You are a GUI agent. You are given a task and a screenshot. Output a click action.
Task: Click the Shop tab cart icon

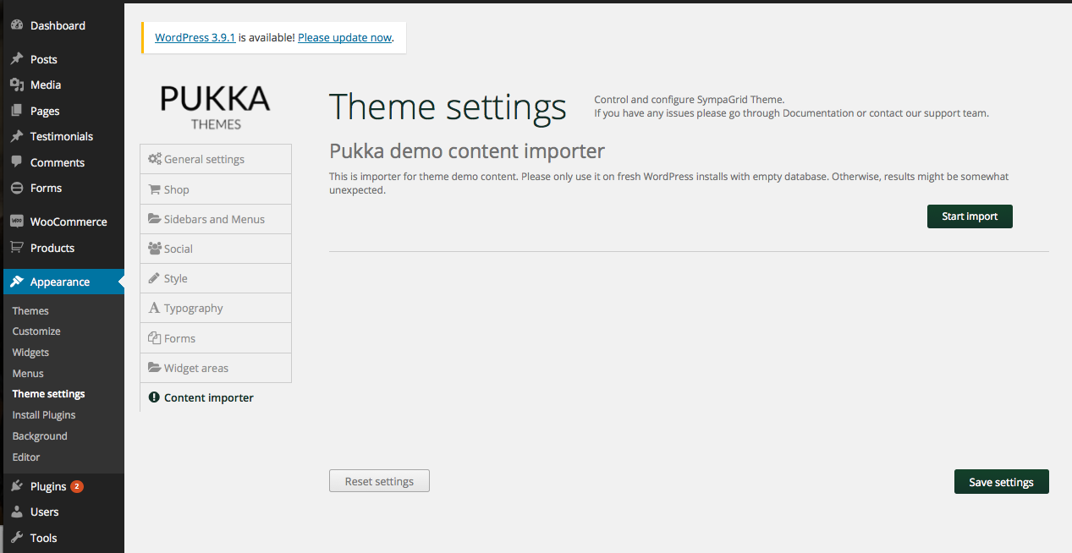tap(155, 189)
